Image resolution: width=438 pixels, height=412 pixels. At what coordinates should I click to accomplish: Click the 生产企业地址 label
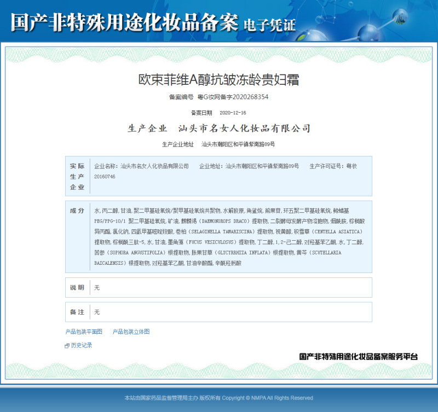coord(178,144)
